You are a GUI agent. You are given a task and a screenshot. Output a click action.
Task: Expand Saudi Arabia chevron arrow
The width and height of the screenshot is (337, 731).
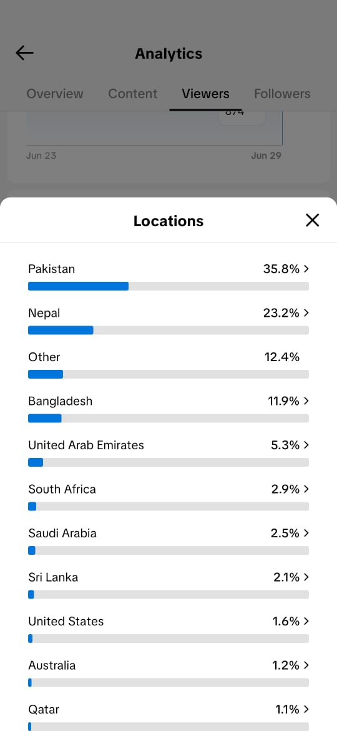306,533
